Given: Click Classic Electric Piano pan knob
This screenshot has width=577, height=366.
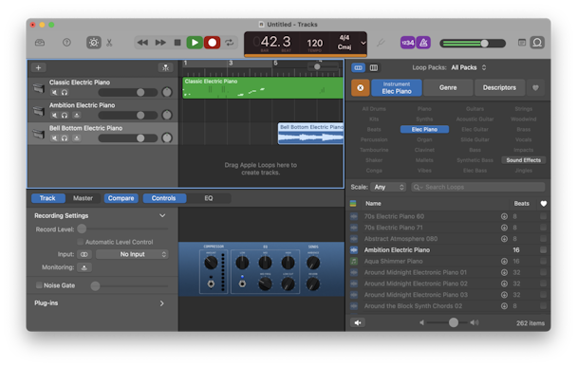Looking at the screenshot, I should tap(167, 92).
